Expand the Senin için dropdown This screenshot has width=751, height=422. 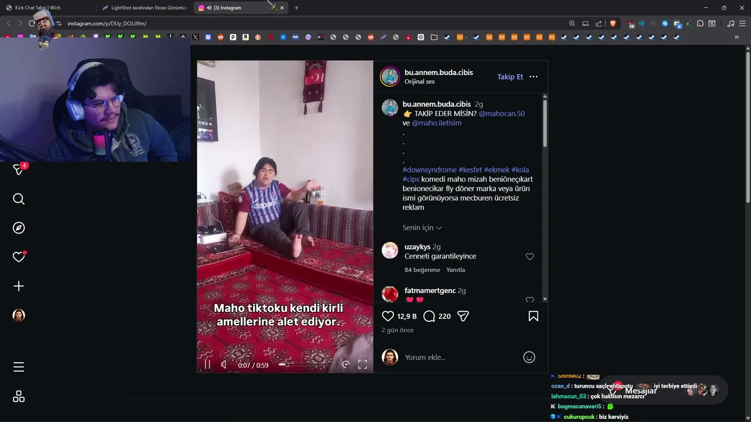coord(422,227)
